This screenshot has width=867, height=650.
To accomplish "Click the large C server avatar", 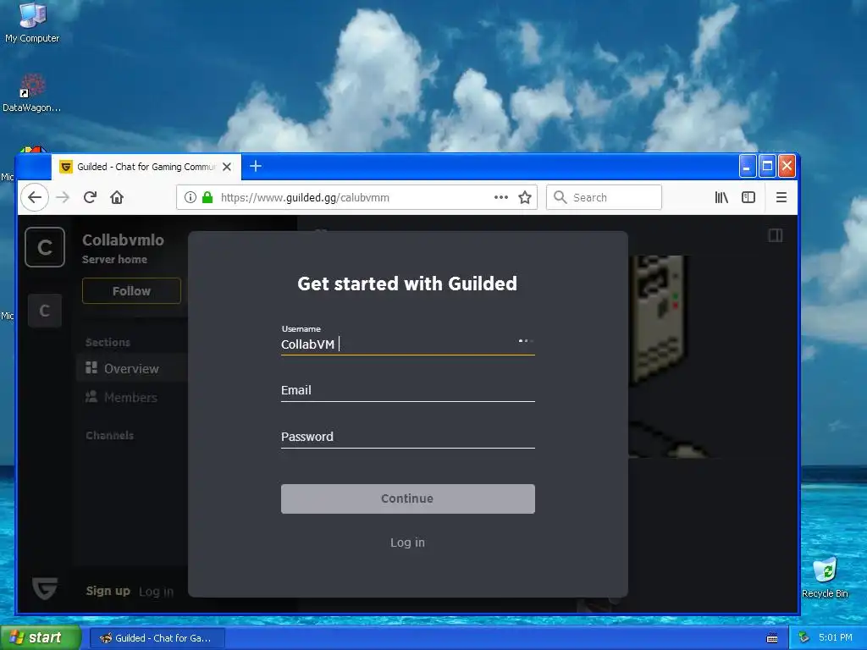I will pyautogui.click(x=45, y=247).
